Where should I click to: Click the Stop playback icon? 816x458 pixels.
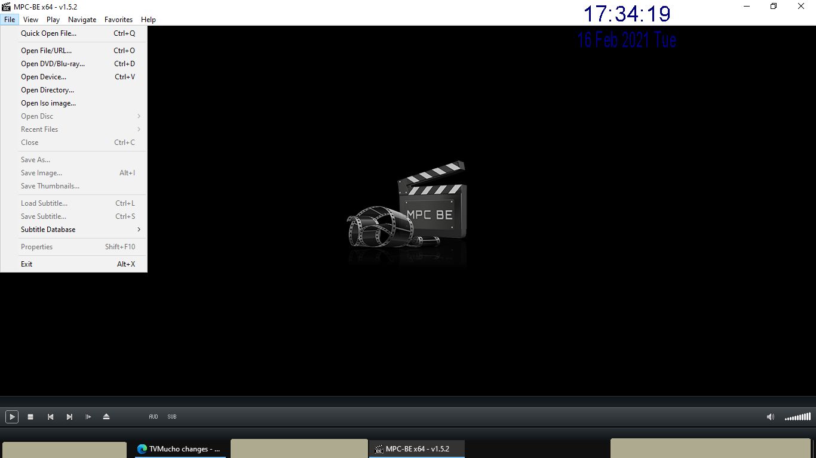click(x=30, y=417)
